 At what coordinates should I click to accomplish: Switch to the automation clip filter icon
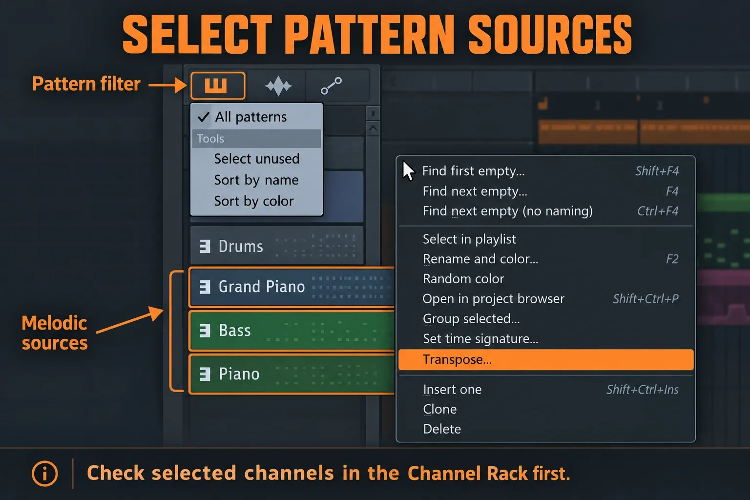click(331, 85)
